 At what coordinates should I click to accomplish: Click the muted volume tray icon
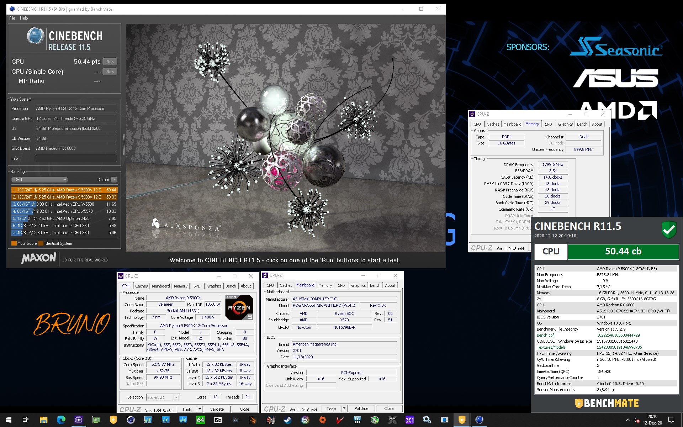coord(637,420)
